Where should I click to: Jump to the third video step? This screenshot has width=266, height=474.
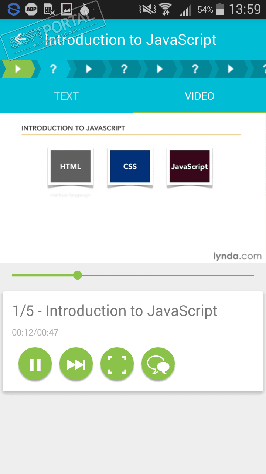coord(160,69)
